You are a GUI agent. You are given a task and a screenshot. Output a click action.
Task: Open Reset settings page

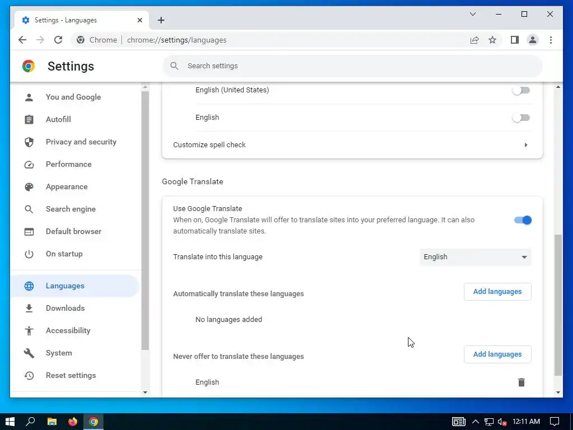click(71, 375)
